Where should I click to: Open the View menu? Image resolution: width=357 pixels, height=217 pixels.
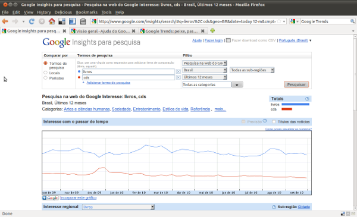[x=29, y=12]
